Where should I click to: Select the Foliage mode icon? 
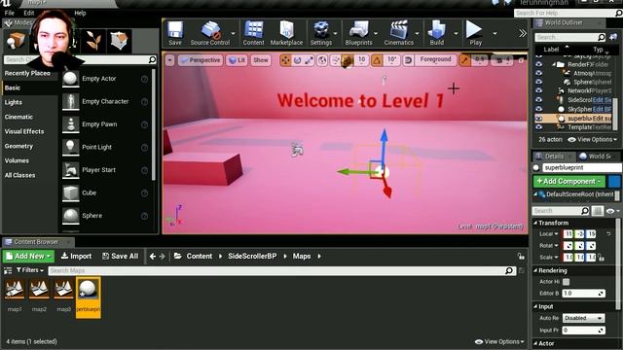[x=93, y=41]
